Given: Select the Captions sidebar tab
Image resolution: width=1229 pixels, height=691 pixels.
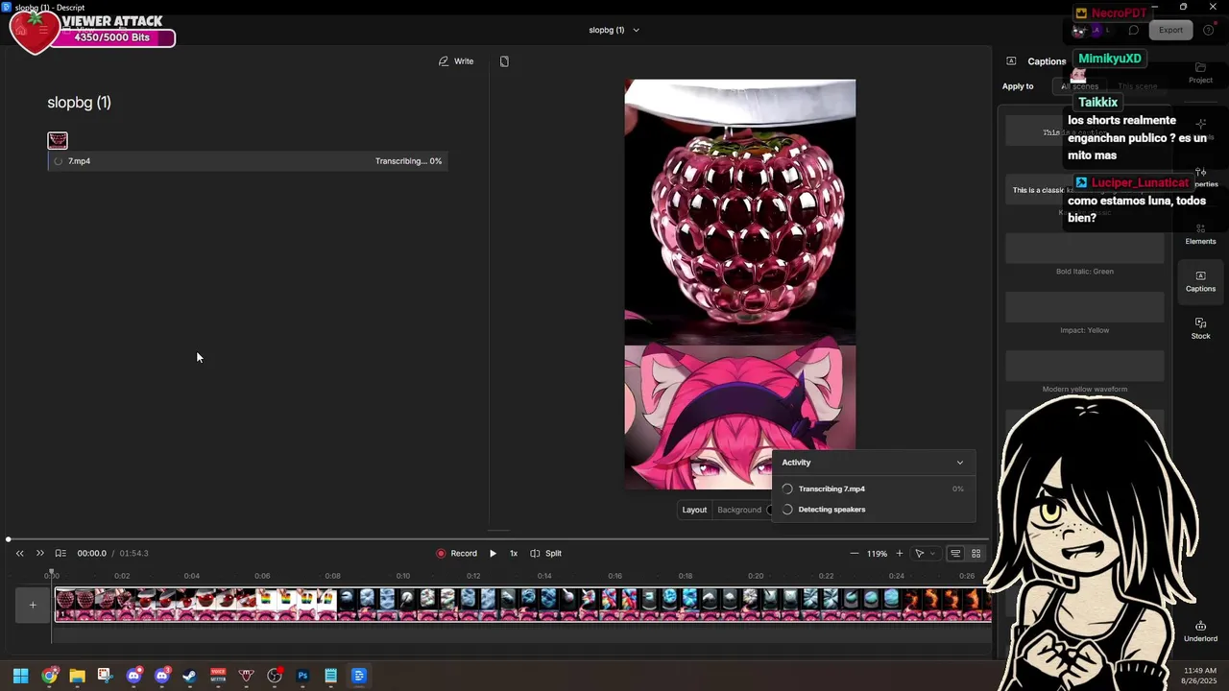Looking at the screenshot, I should tap(1200, 281).
